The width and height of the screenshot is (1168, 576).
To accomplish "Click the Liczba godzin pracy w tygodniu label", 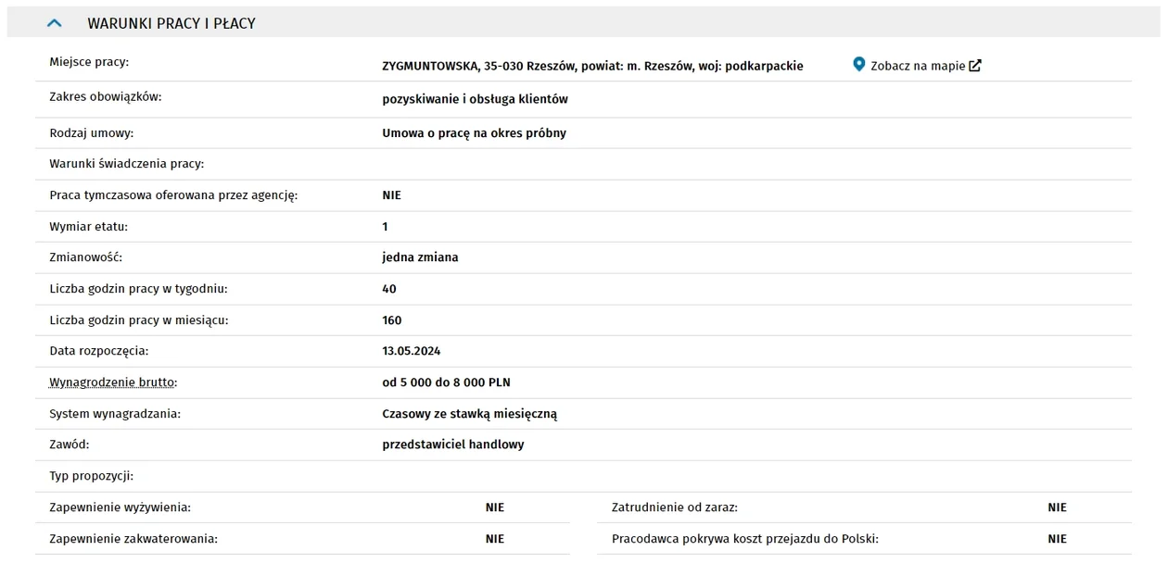I will click(138, 289).
